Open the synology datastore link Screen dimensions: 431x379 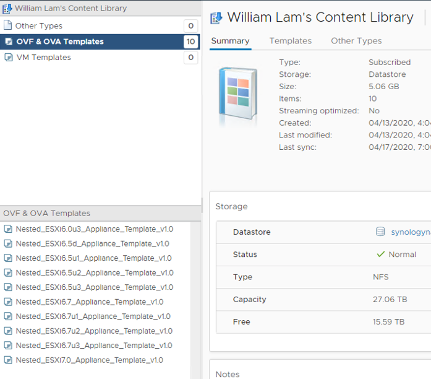click(x=411, y=232)
